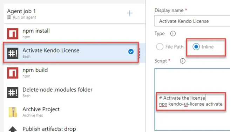This screenshot has width=236, height=132.
Task: Click the Delete node_modules folder bash icon
Action: pyautogui.click(x=13, y=93)
